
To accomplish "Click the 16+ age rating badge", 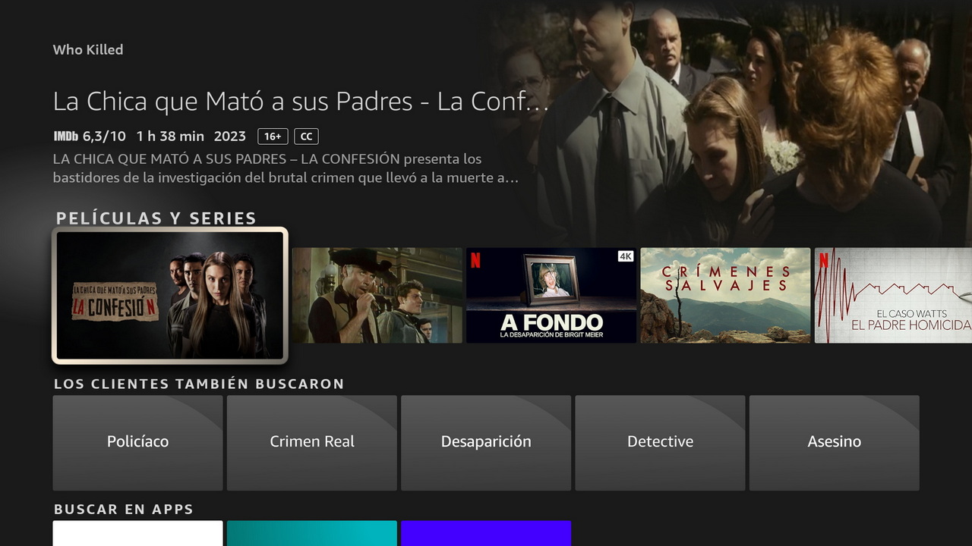I will click(x=273, y=136).
